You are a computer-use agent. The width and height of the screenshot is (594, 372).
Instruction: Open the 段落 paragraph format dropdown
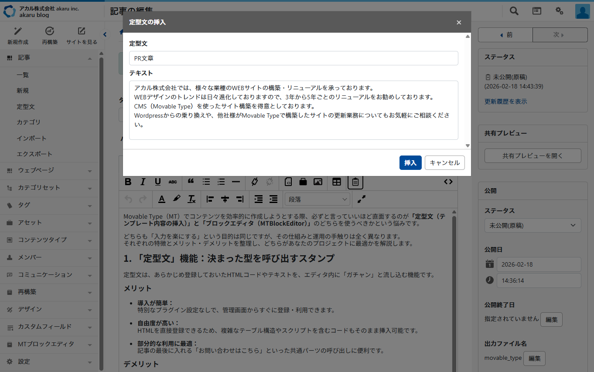(317, 199)
